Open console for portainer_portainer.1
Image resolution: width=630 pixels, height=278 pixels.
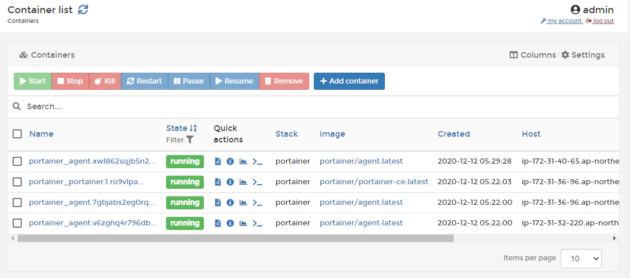pyautogui.click(x=257, y=182)
